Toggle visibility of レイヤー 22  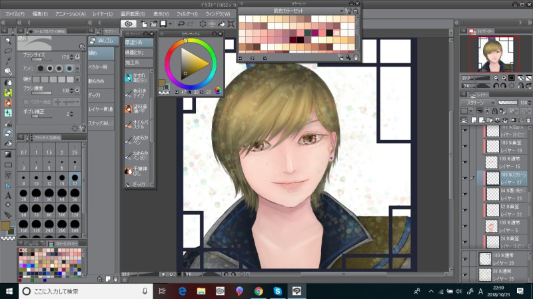pyautogui.click(x=465, y=210)
